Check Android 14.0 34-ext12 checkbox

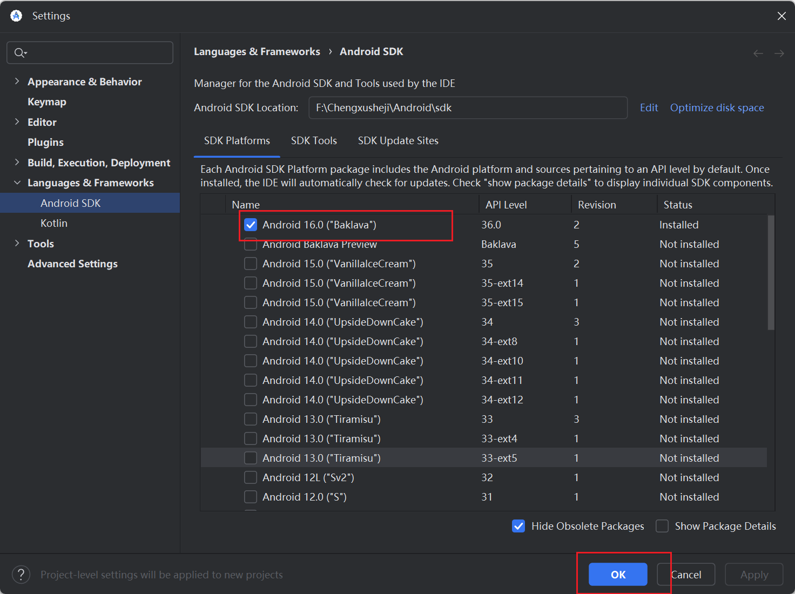point(251,400)
